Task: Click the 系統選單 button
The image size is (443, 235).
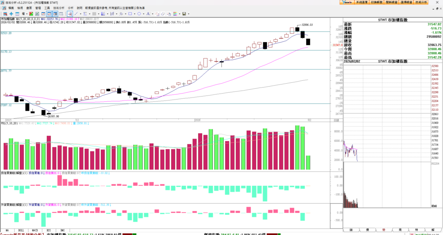Action: point(359,3)
